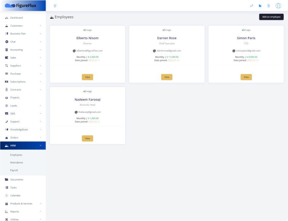This screenshot has height=221, width=288.
Task: Toggle the sidebar collapse menu icon
Action: coord(55,6)
